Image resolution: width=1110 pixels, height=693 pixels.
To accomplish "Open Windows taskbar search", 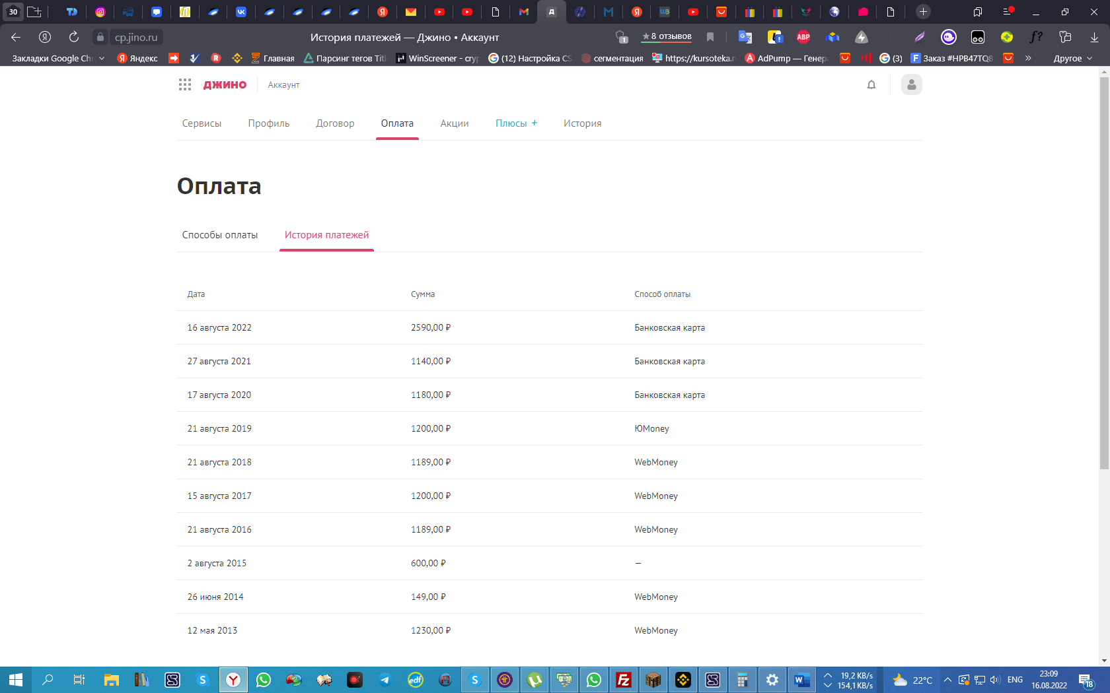I will (x=48, y=680).
